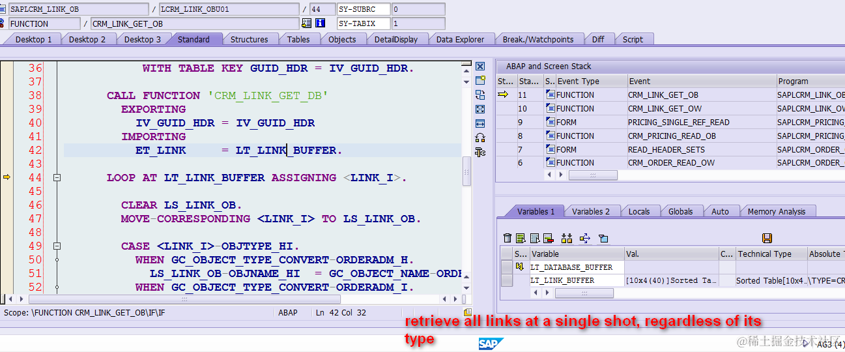845x352 pixels.
Task: Click the SY-SUBRC variable field
Action: pos(364,10)
